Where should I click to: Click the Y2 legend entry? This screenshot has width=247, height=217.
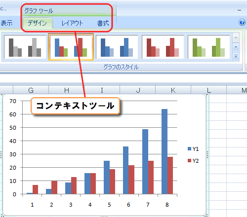[x=193, y=161]
